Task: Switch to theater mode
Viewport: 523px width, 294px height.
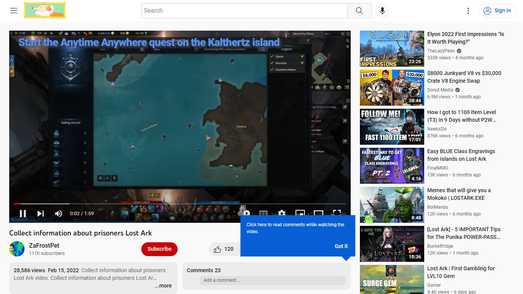Action: 319,214
